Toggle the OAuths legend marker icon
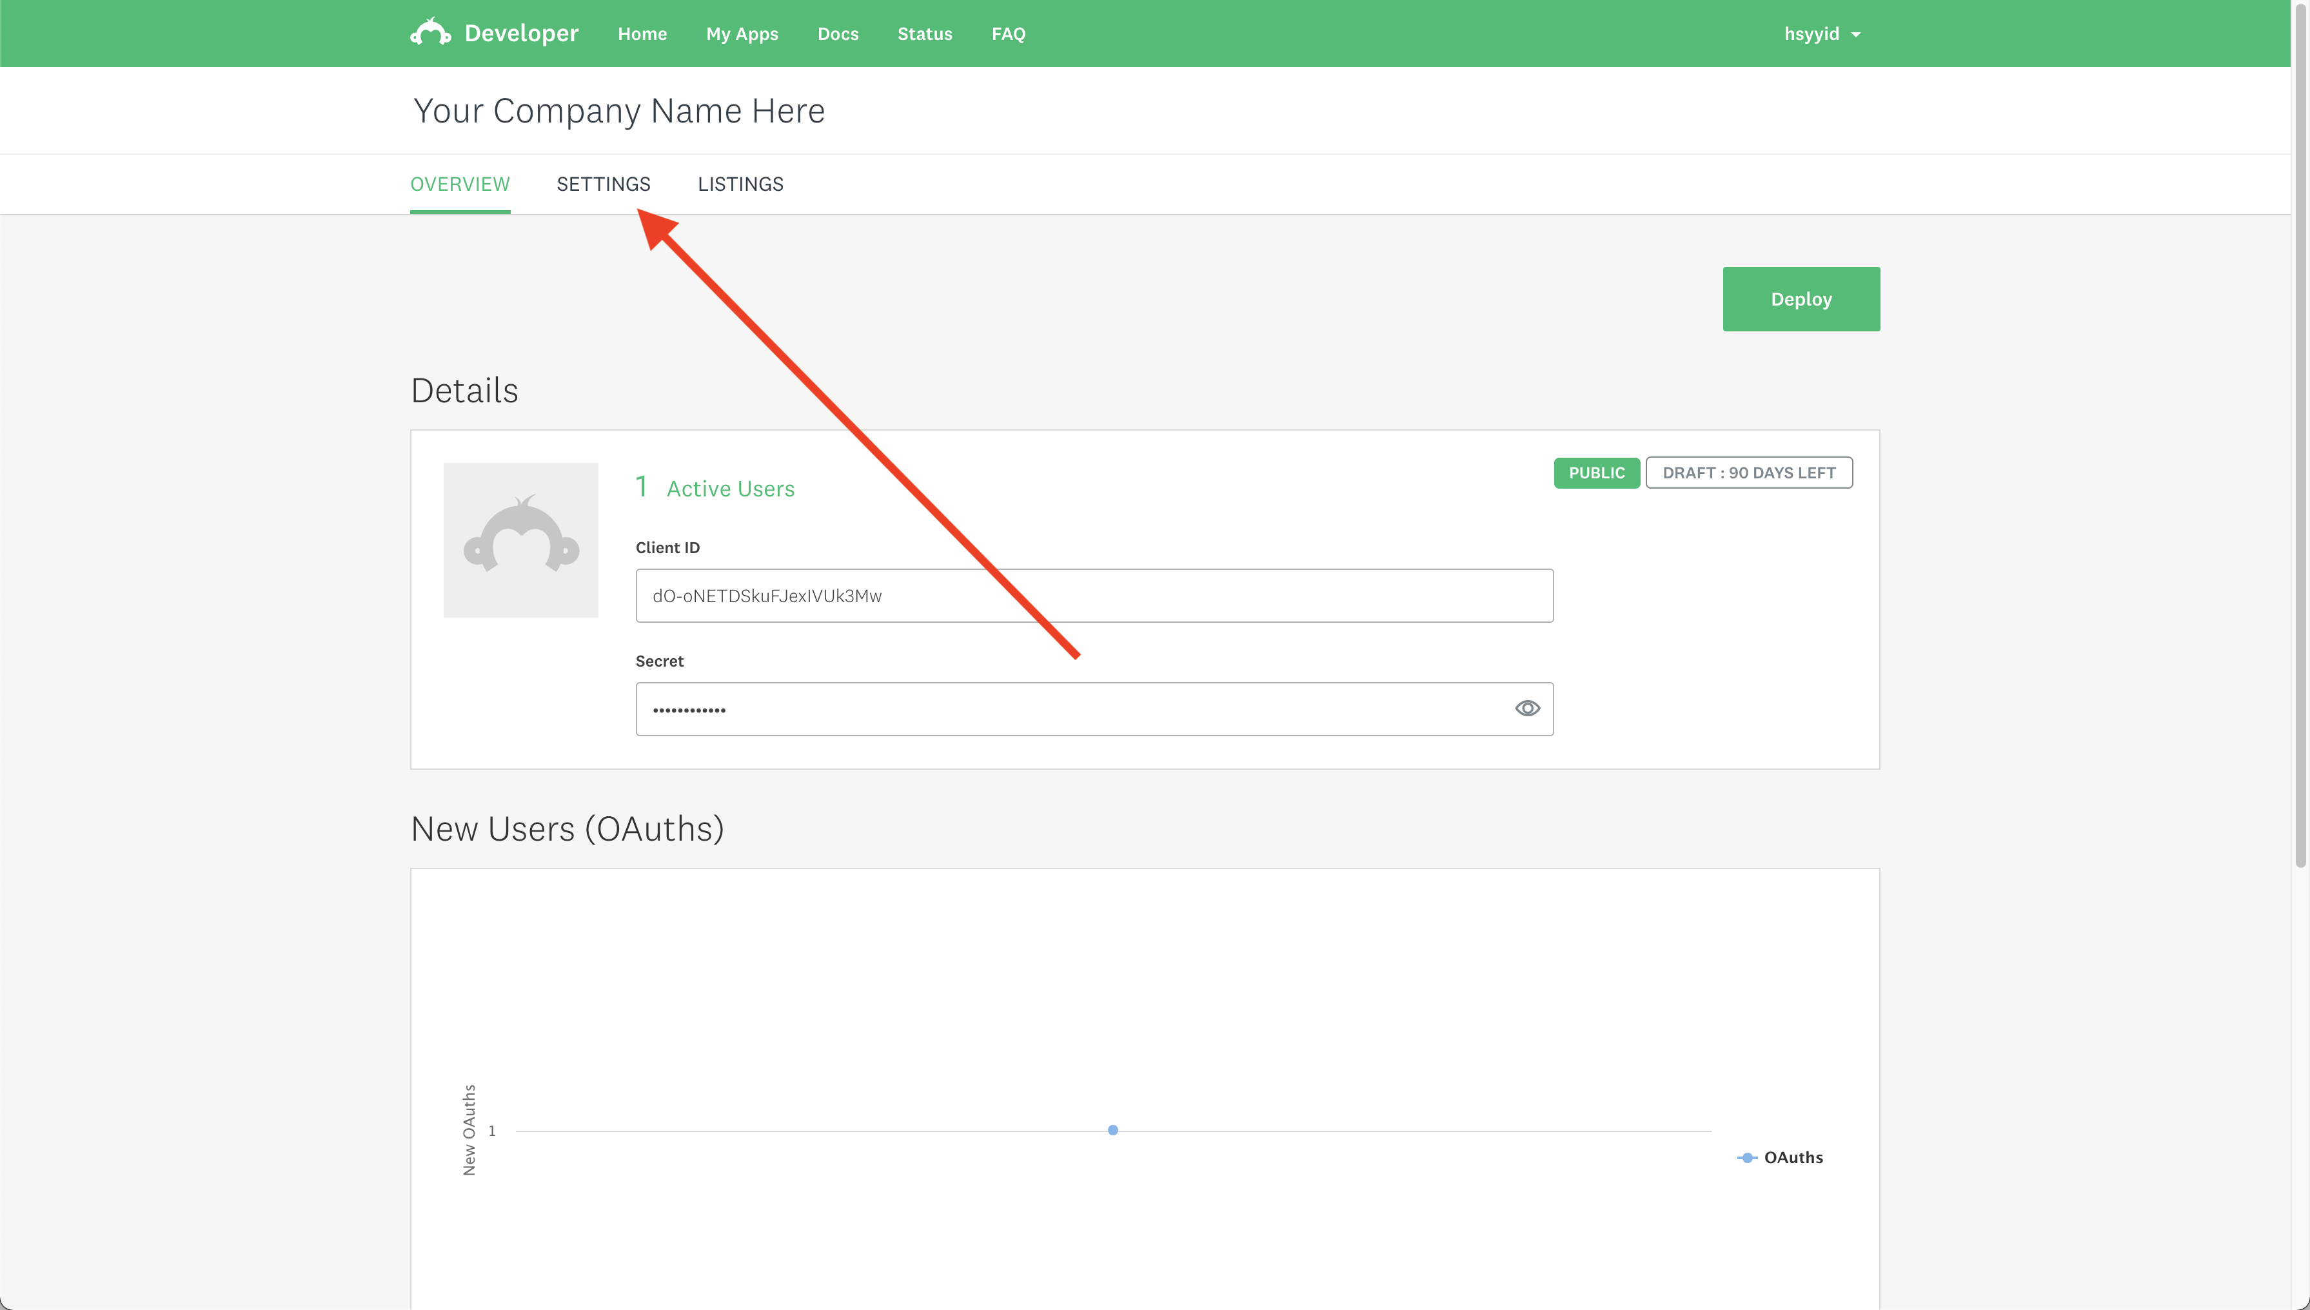Image resolution: width=2310 pixels, height=1310 pixels. click(1746, 1158)
